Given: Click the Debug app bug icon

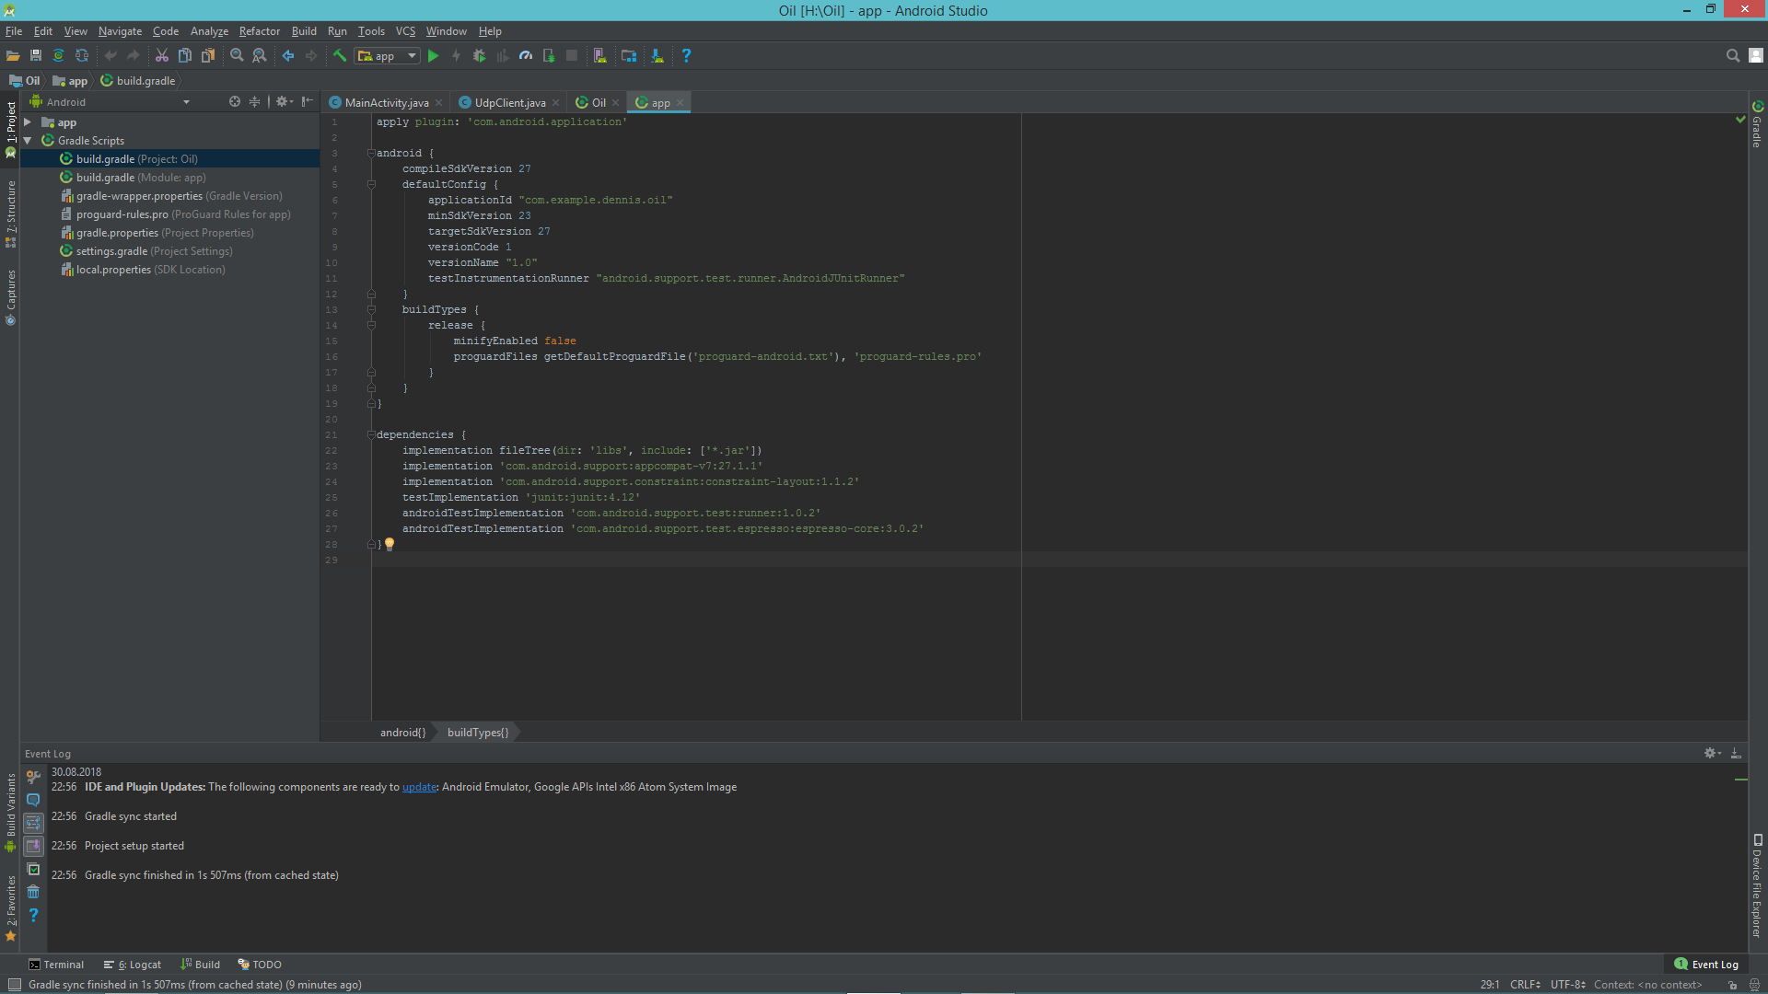Looking at the screenshot, I should coord(479,56).
